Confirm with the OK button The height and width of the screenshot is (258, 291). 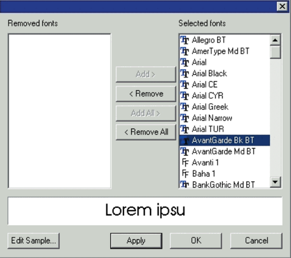[196, 241]
